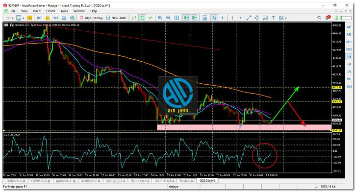Open the MetaEditor IDE
356x192 pixels.
(39, 18)
